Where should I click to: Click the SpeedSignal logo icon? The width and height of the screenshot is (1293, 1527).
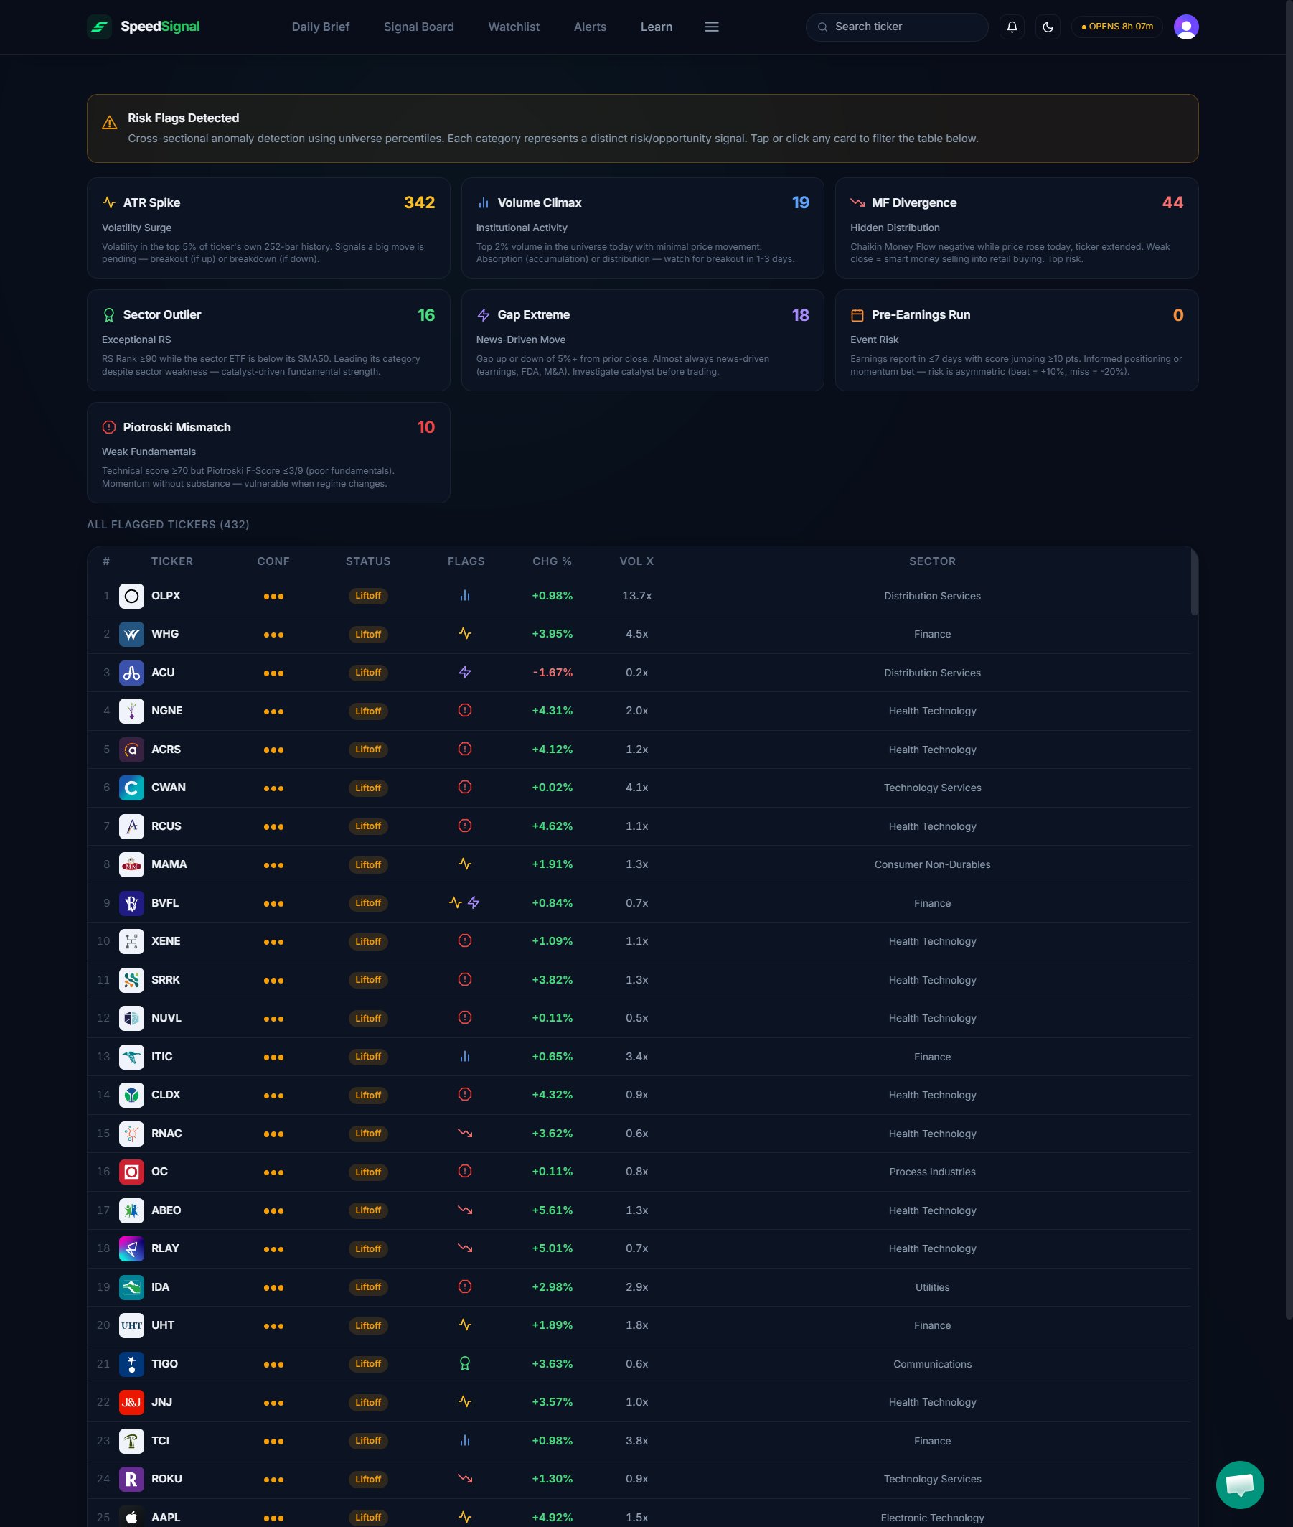tap(99, 27)
